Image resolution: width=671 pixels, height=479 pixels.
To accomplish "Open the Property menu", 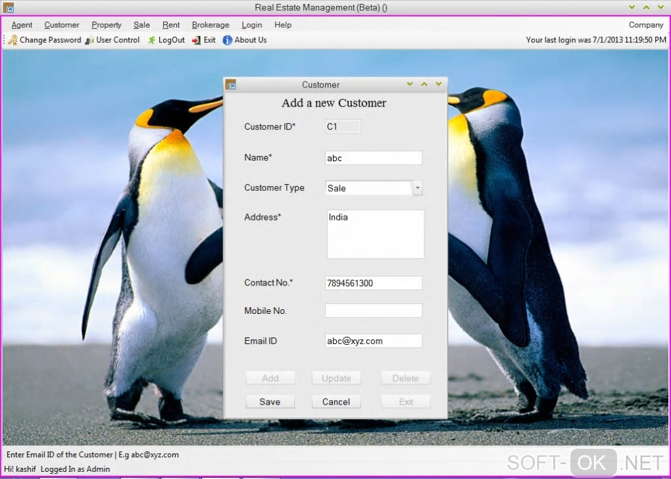I will coord(107,25).
